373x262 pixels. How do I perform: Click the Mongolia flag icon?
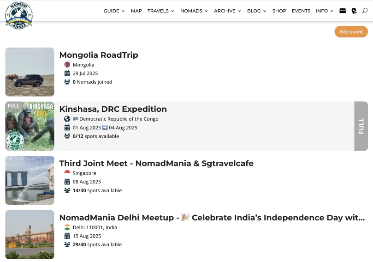67,65
